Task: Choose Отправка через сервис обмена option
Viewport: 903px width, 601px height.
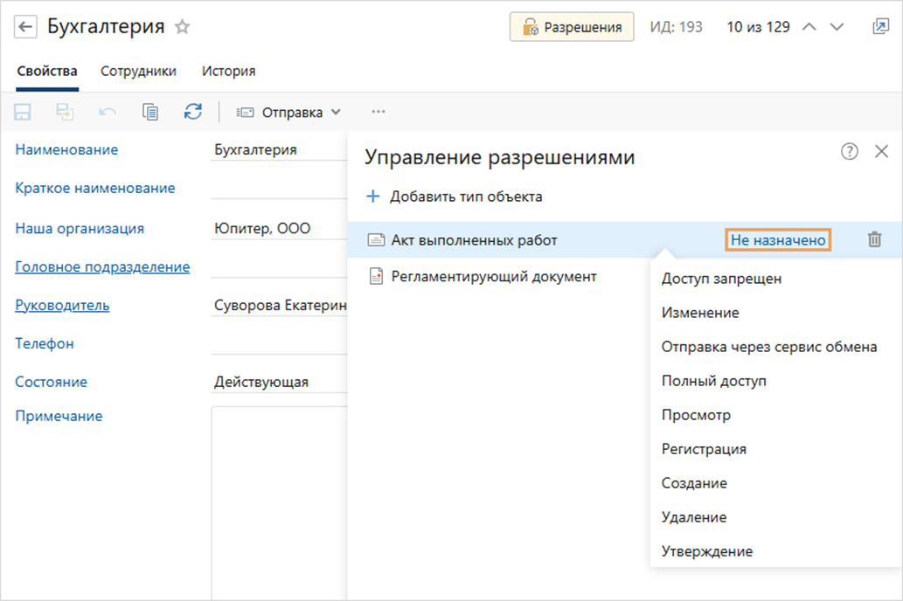Action: coord(768,347)
